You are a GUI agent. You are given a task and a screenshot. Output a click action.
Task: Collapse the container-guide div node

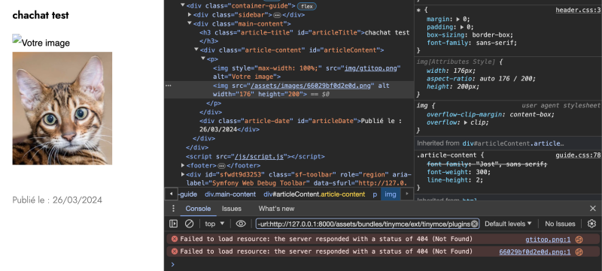point(183,5)
